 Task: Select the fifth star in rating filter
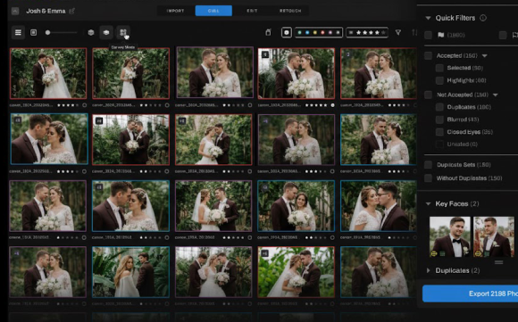click(x=383, y=32)
